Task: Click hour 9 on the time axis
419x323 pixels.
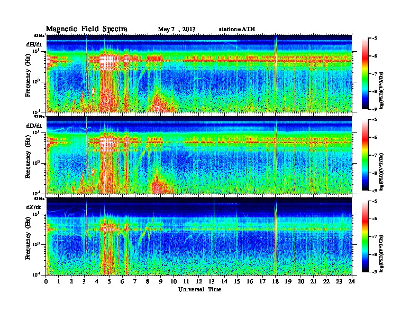Action: point(161,281)
